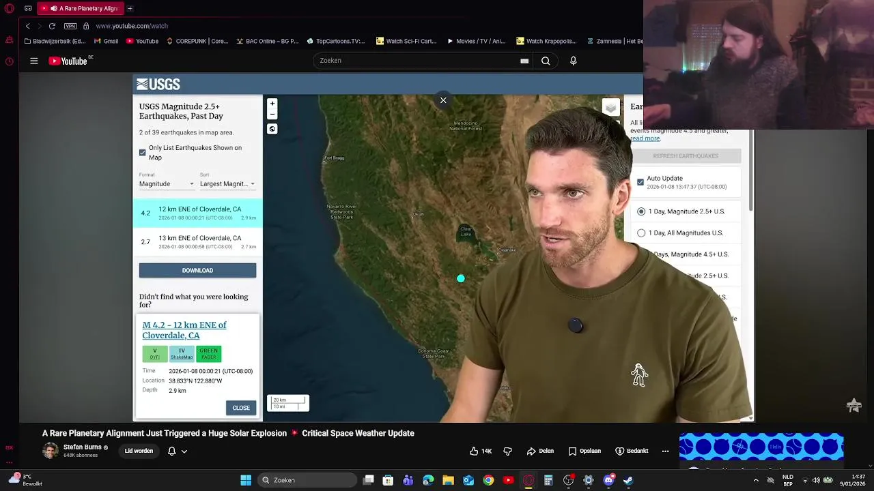Open the YouTube bookmark
874x491 pixels.
pyautogui.click(x=142, y=41)
